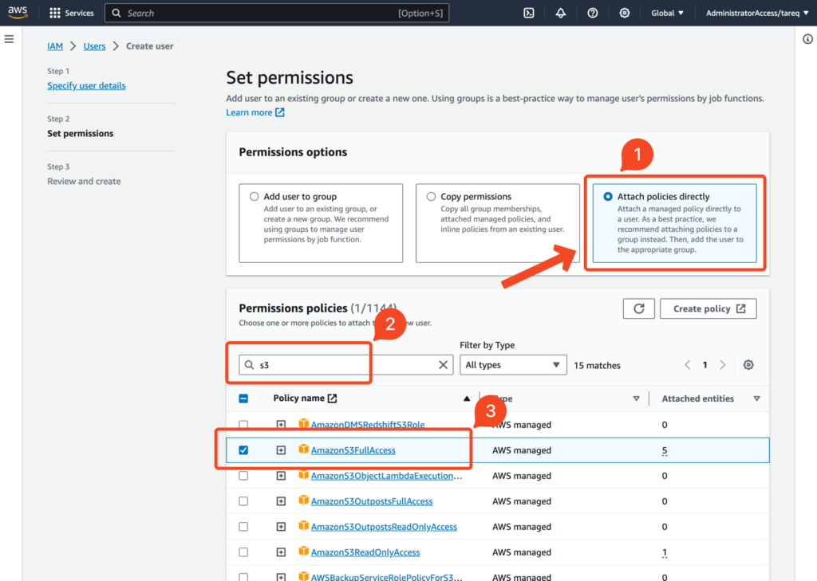Image resolution: width=817 pixels, height=581 pixels.
Task: Toggle the left hamburger navigation menu
Action: pyautogui.click(x=10, y=39)
